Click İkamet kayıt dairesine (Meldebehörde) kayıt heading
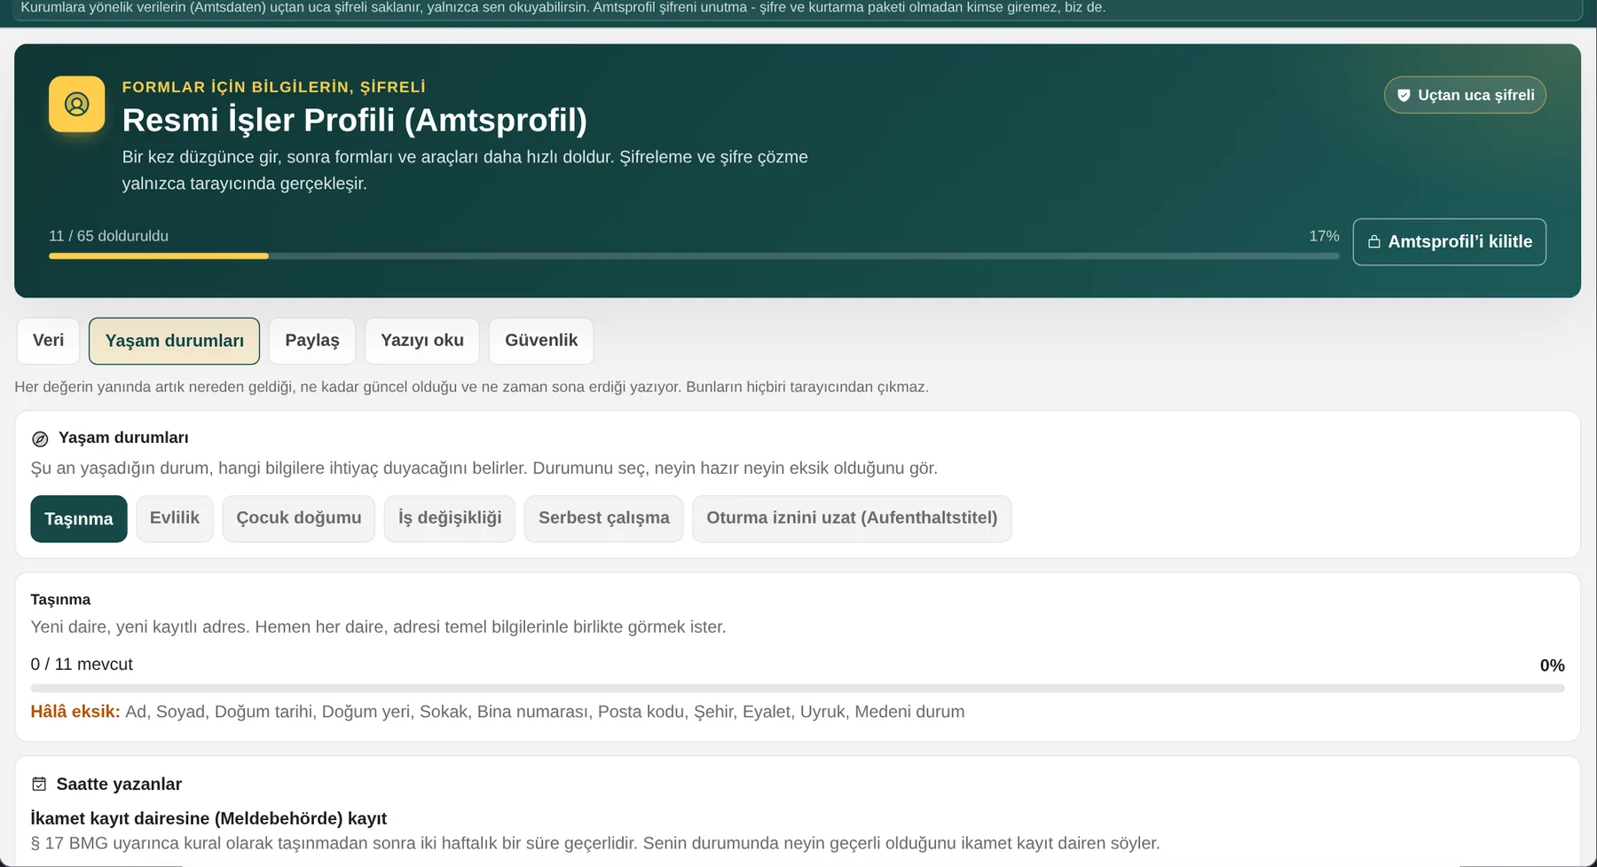The width and height of the screenshot is (1597, 867). pos(208,818)
